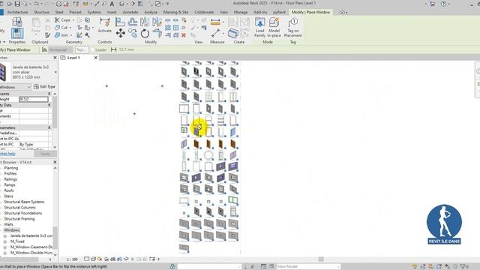Click Save icon in quick access toolbar
The image size is (480, 270).
[x=17, y=4]
